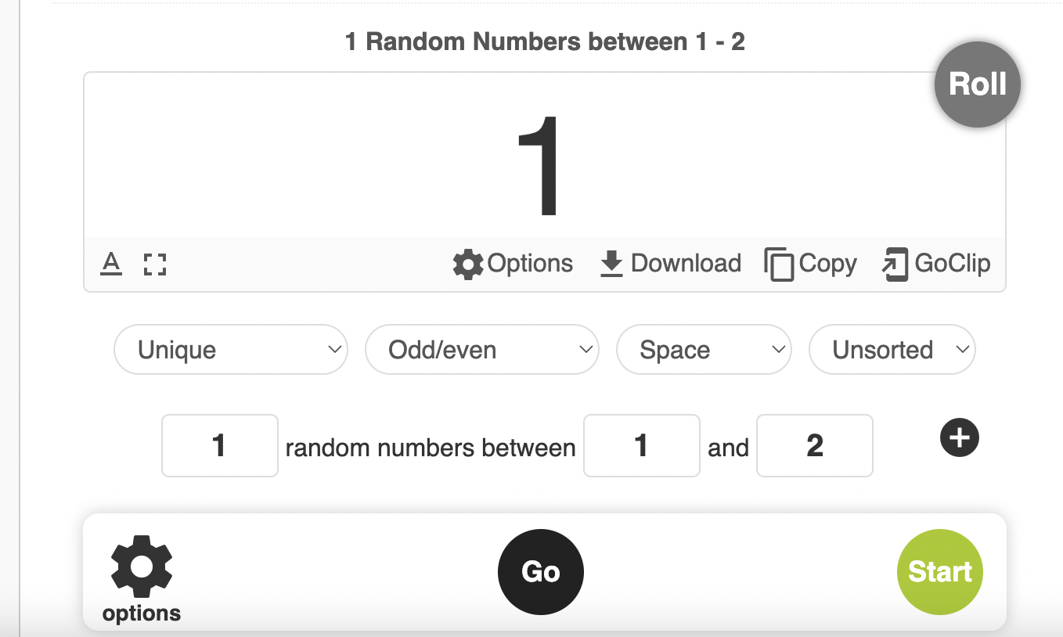Click the large generated number 1

click(x=542, y=167)
